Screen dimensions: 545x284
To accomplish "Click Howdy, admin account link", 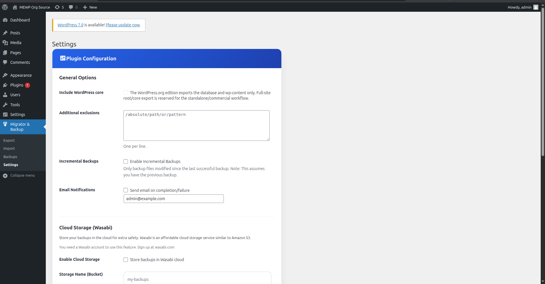I will pyautogui.click(x=520, y=7).
